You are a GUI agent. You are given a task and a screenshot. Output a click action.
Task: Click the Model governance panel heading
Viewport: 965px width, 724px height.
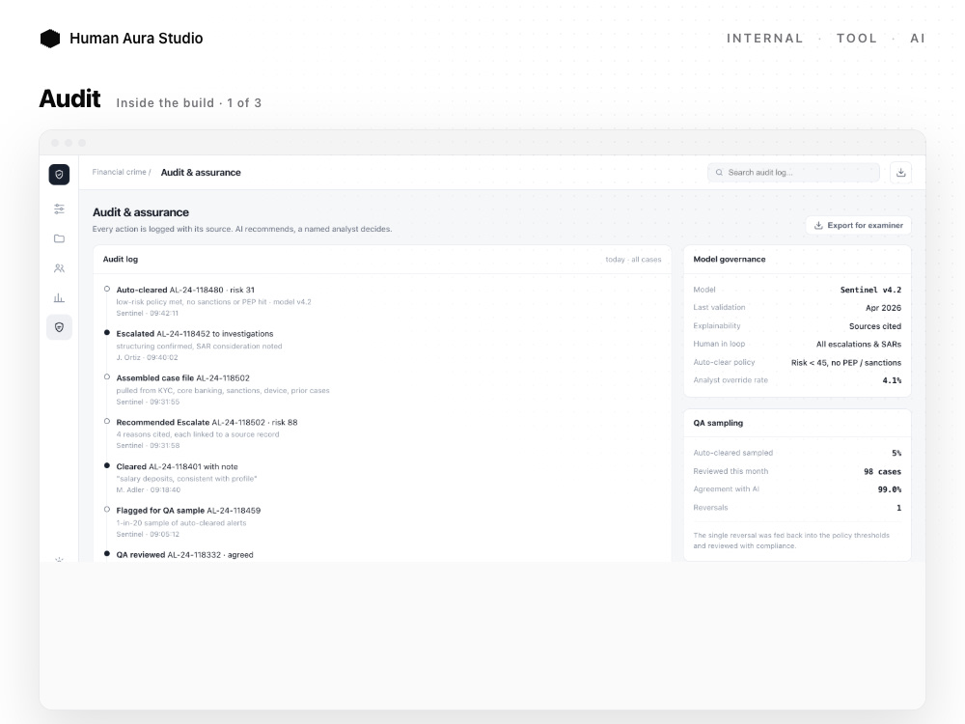[x=730, y=259]
